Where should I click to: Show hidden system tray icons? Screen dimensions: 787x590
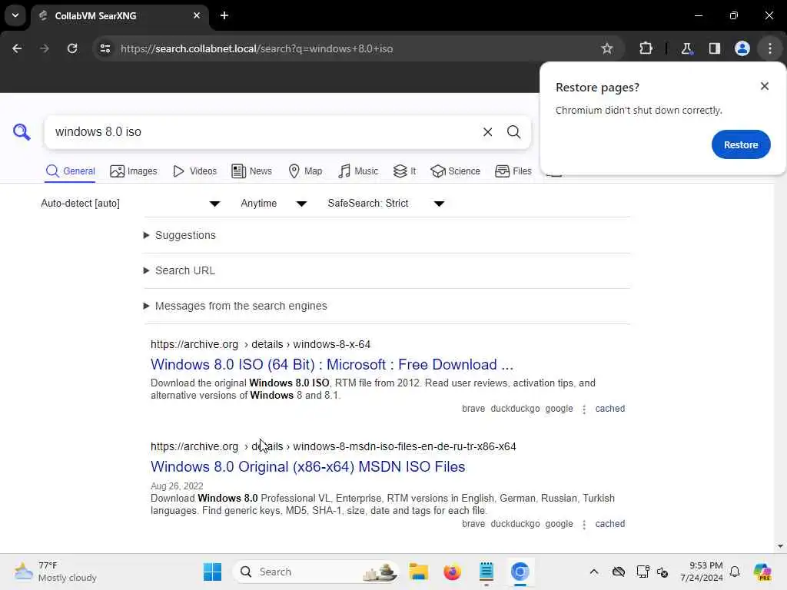(x=594, y=572)
